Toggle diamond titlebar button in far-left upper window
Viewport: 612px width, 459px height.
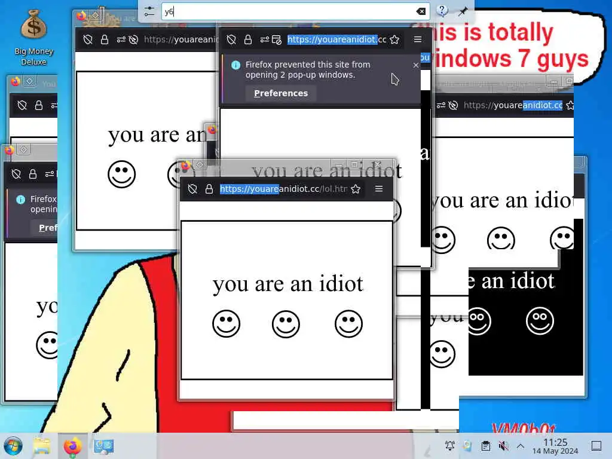click(29, 81)
